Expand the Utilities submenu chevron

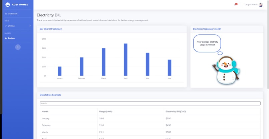(30, 26)
